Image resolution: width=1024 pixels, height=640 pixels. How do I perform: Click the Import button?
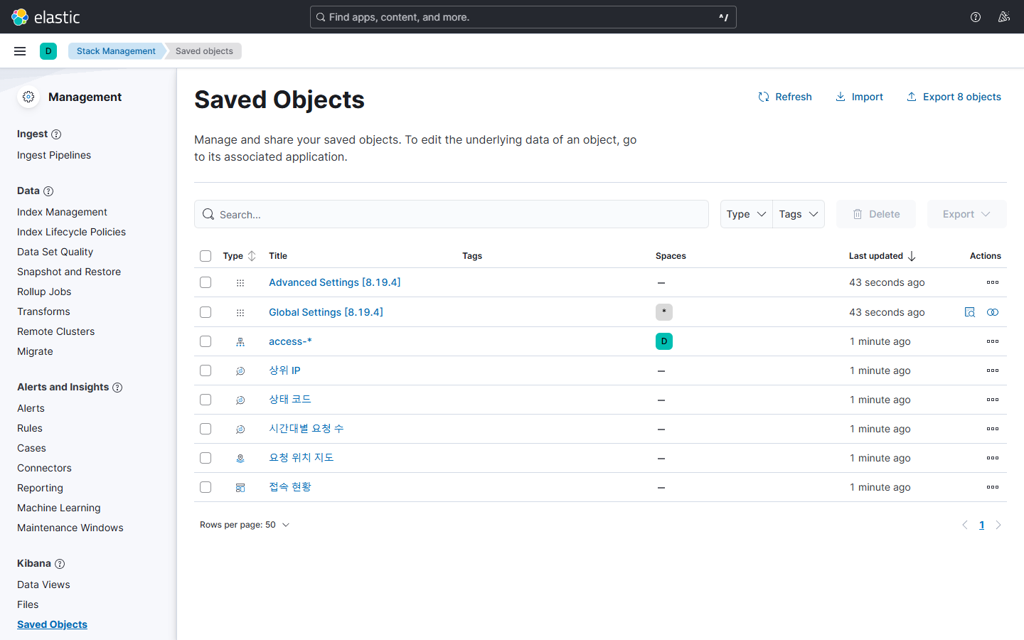(859, 97)
